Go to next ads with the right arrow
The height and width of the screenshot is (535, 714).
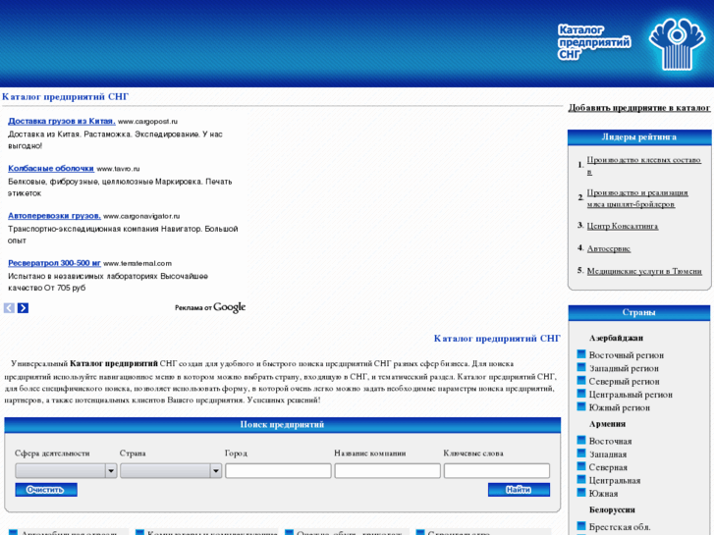[23, 308]
